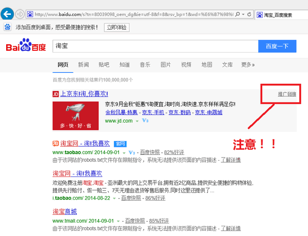Click the www.jd.com green URL
This screenshot has height=236, width=308.
coord(119,121)
